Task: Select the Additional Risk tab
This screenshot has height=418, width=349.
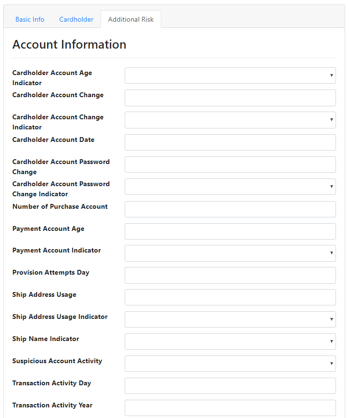Action: click(x=131, y=19)
